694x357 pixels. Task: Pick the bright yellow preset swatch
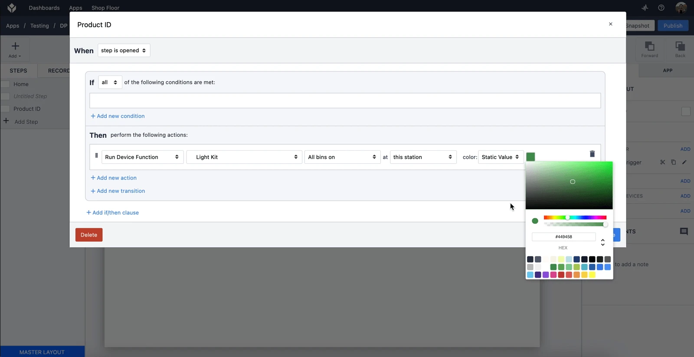(592, 275)
